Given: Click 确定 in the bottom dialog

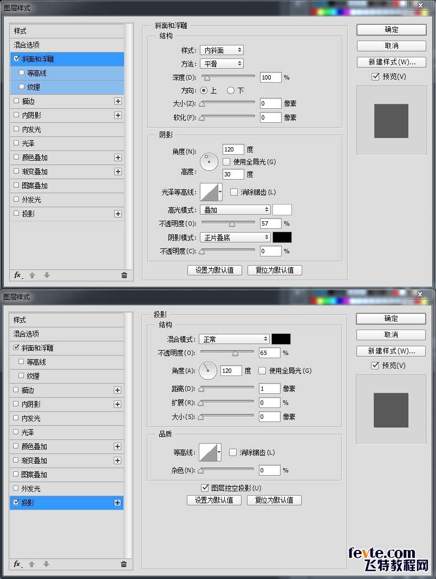Looking at the screenshot, I should coord(391,319).
